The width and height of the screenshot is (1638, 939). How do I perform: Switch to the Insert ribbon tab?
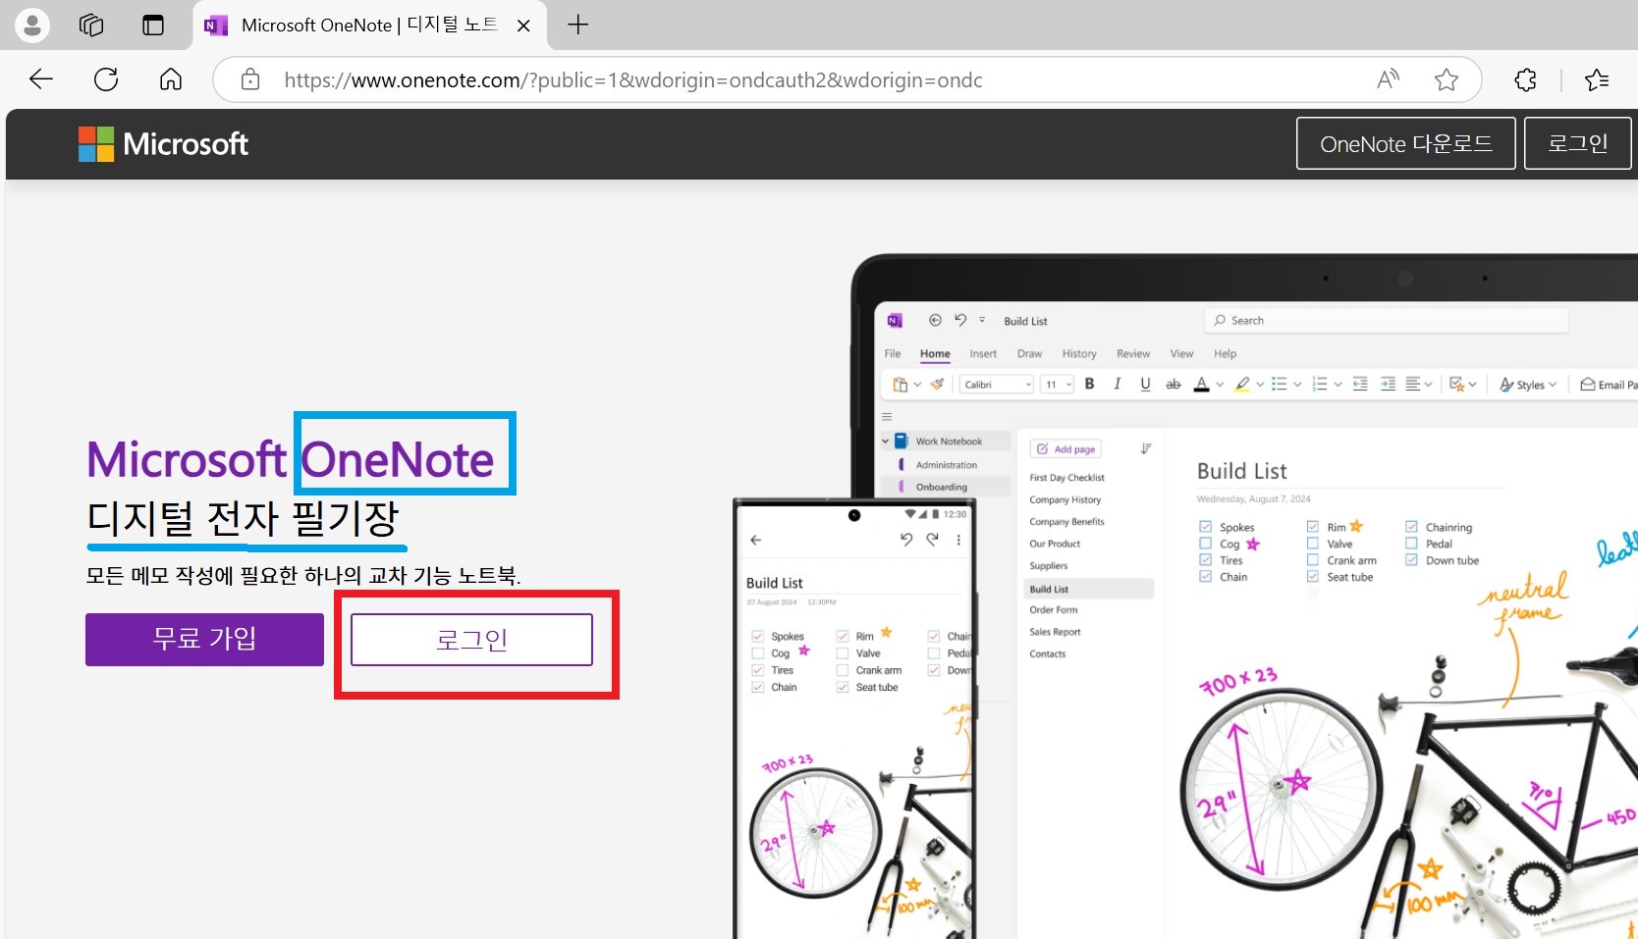(x=983, y=353)
